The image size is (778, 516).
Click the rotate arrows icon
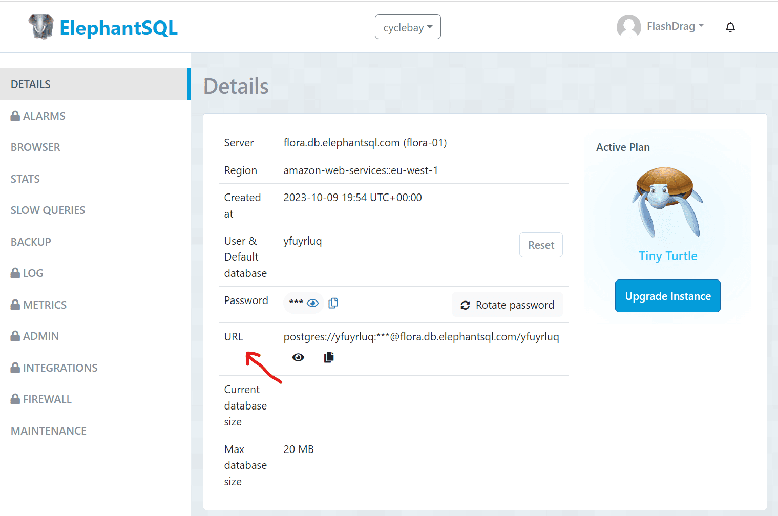point(465,305)
